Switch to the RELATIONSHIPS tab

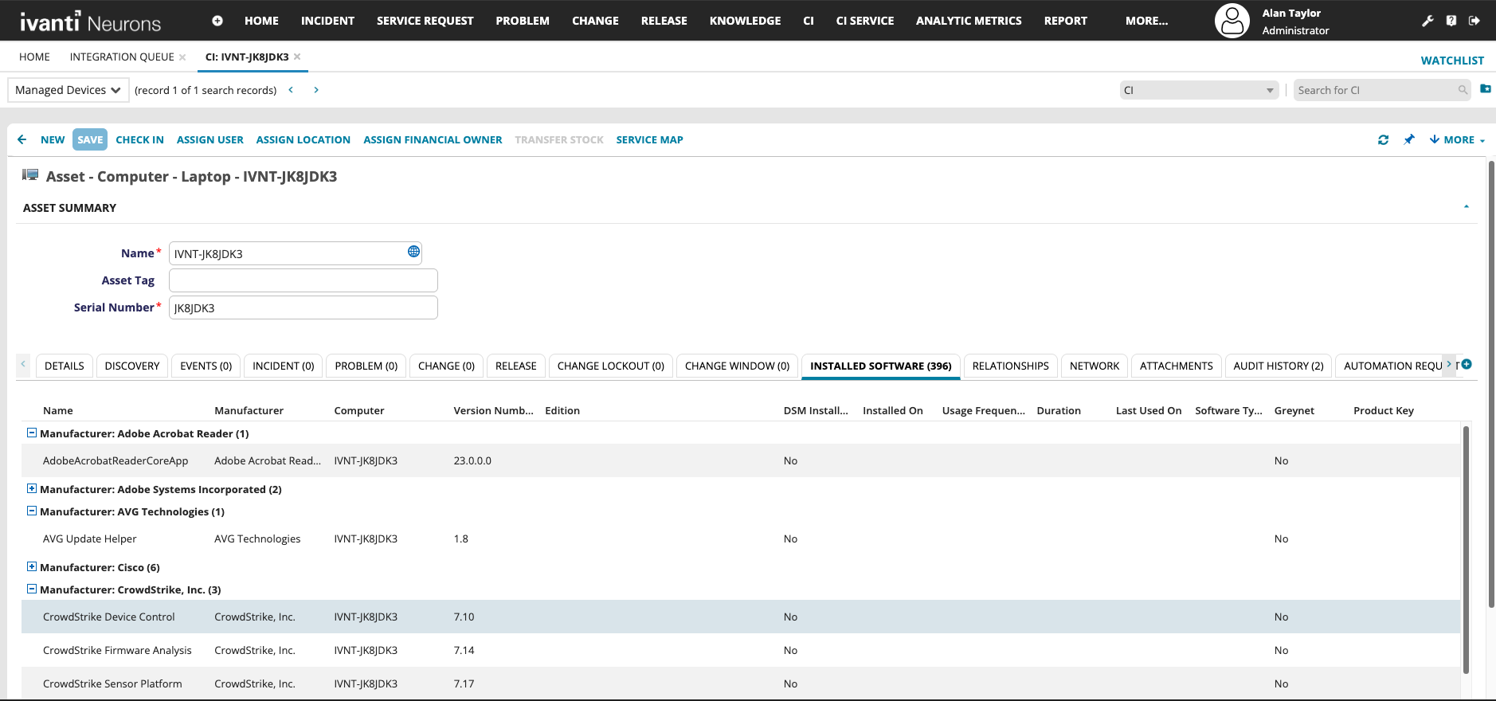click(x=1010, y=366)
